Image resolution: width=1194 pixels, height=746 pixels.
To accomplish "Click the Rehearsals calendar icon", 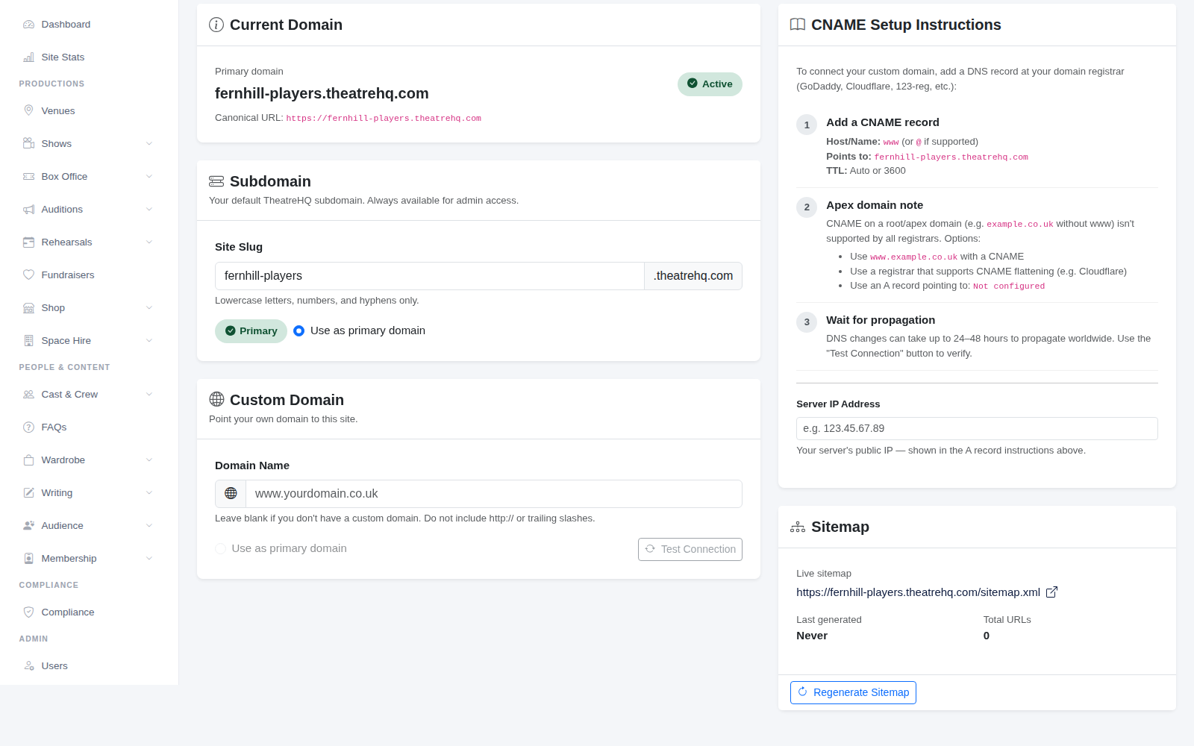I will click(x=28, y=242).
